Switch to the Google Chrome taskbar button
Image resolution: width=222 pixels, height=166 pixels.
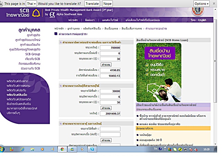click(62, 149)
